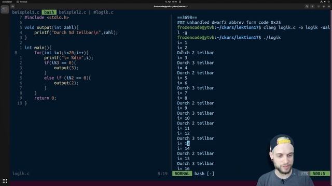Click 'Durch 2 teilbar' below 'i= 2'
332x186 pixels.
pyautogui.click(x=196, y=53)
